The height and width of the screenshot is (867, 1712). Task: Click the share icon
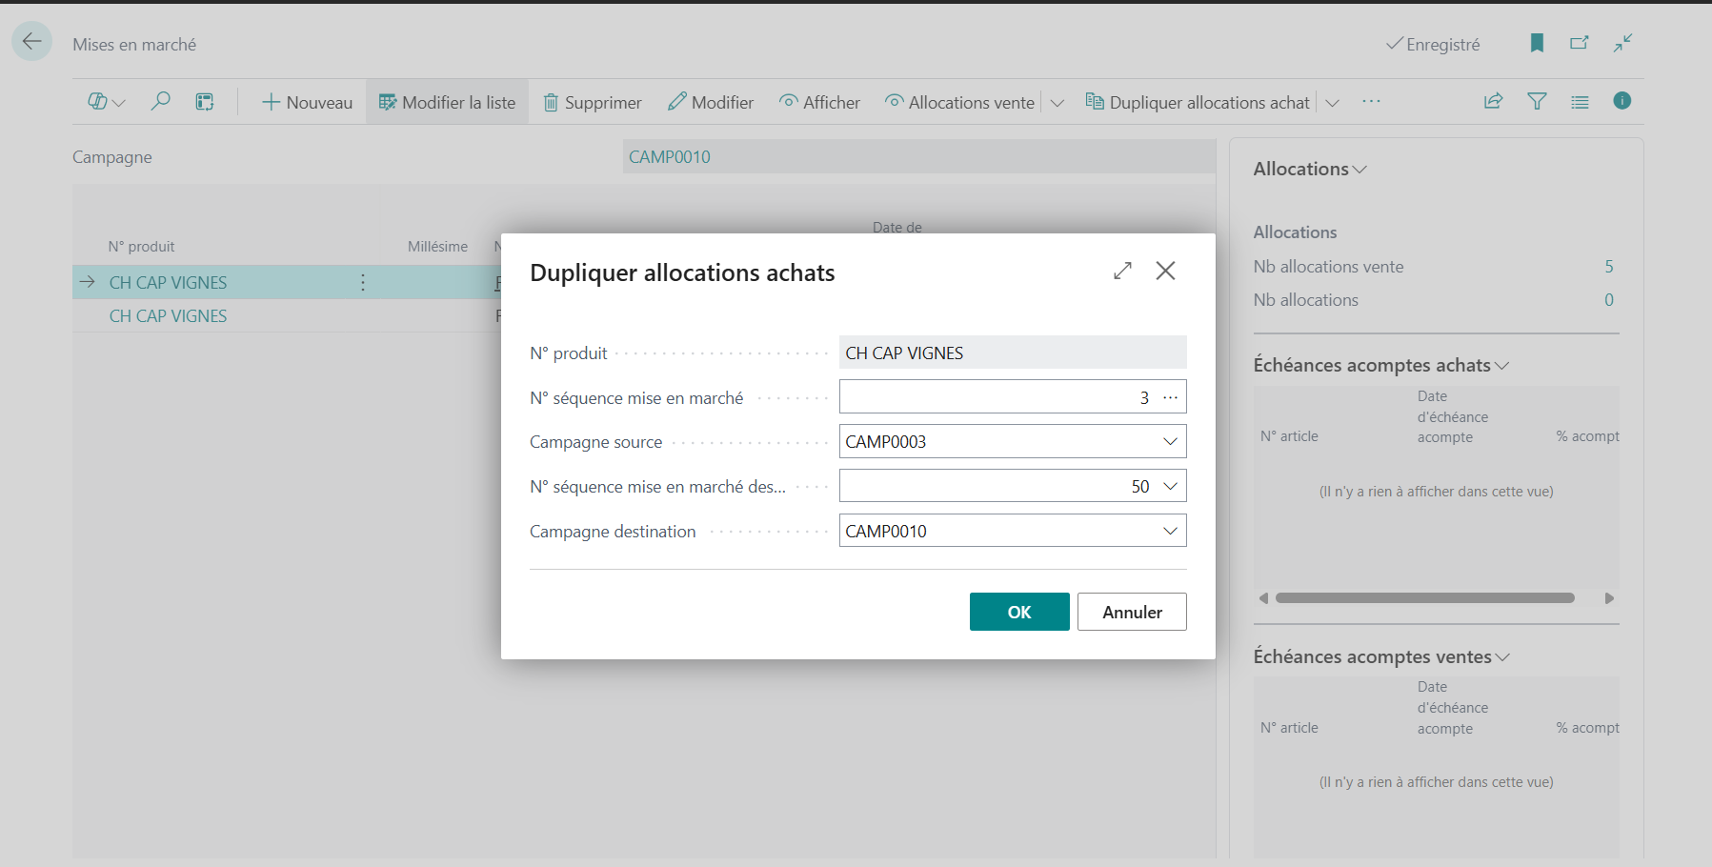pos(1493,101)
